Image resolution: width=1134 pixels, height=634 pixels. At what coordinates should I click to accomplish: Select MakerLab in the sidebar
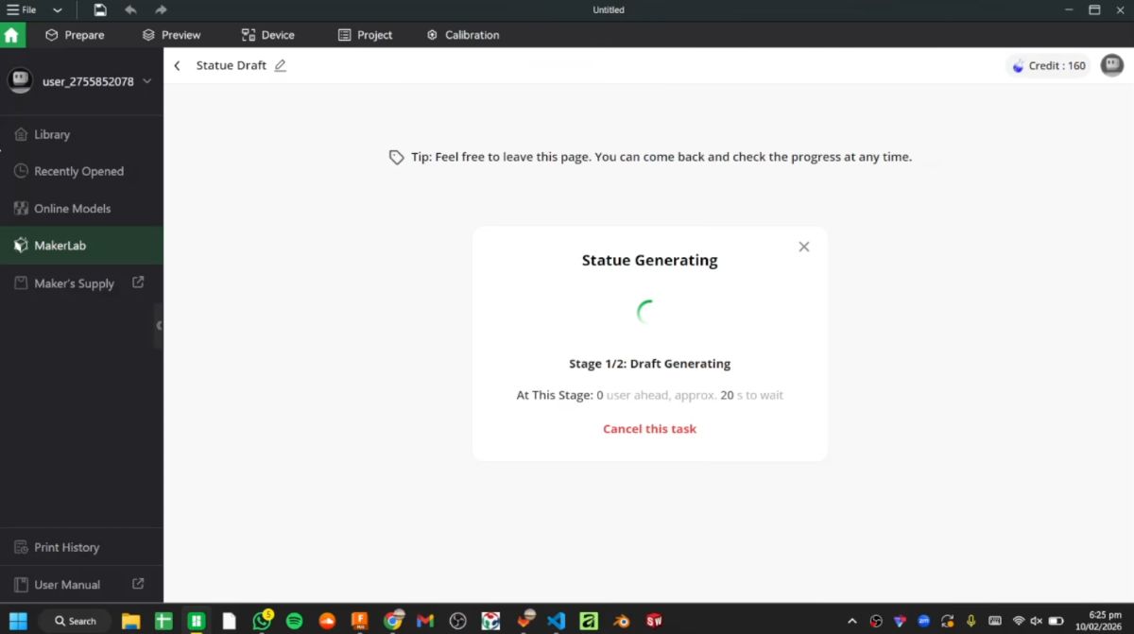[81, 246]
